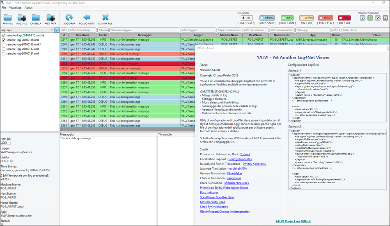Open the ScrollViewer Scrollbar Style link

point(217,197)
